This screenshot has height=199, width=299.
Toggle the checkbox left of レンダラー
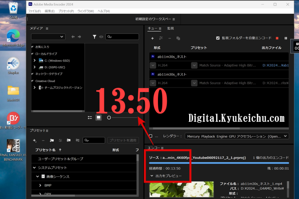pyautogui.click(x=151, y=136)
